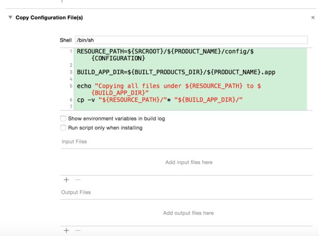Remove output file with minus button
The height and width of the screenshot is (236, 319).
tap(78, 231)
